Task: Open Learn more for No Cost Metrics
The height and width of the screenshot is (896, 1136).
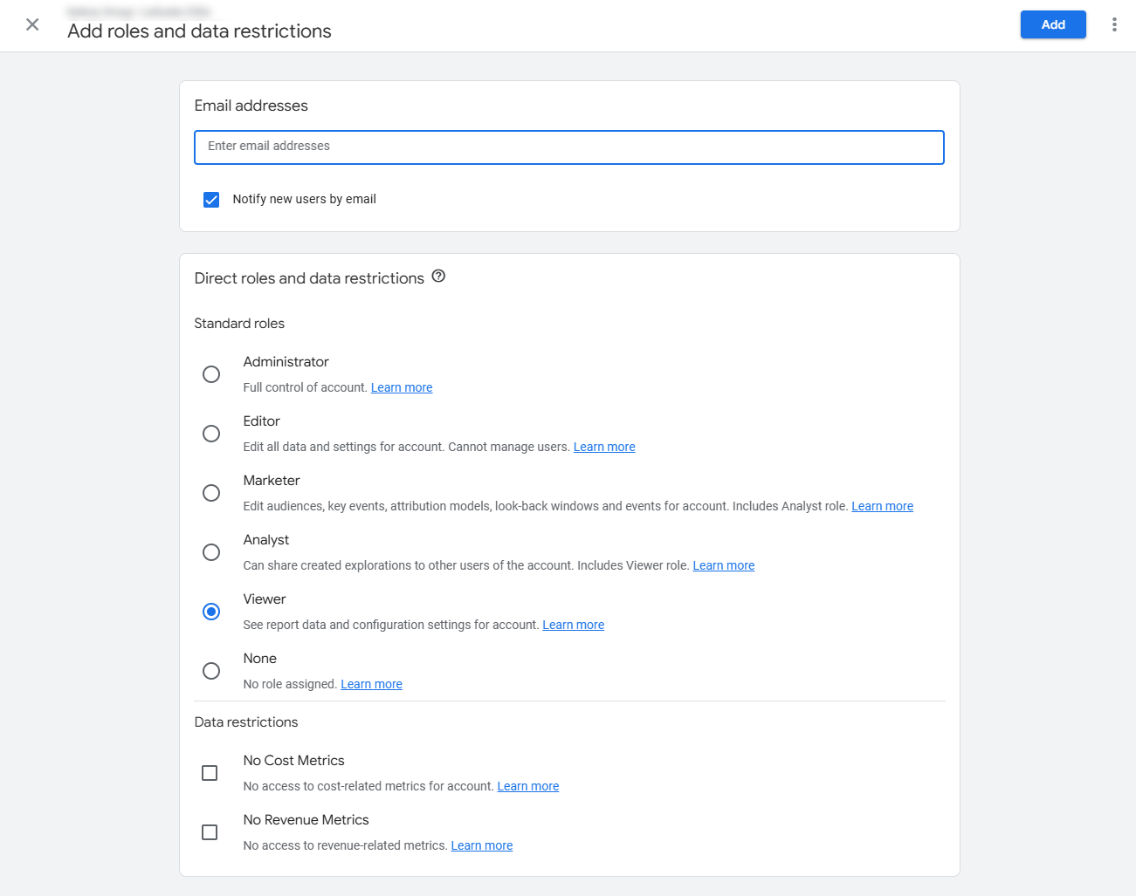Action: (527, 786)
